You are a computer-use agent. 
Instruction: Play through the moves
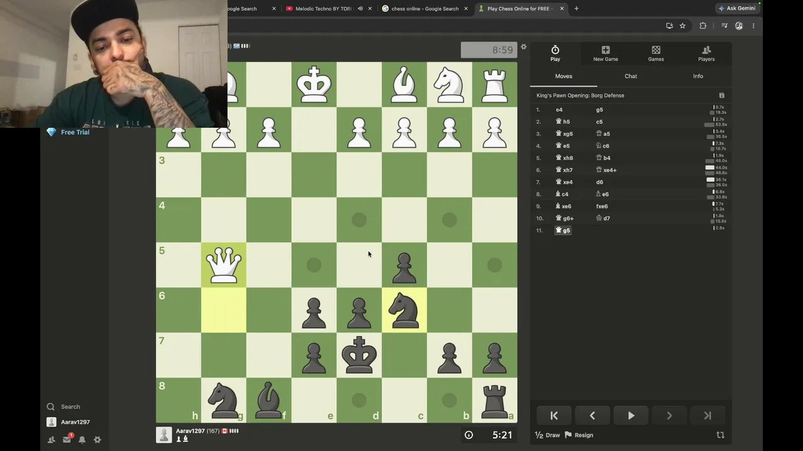tap(631, 415)
